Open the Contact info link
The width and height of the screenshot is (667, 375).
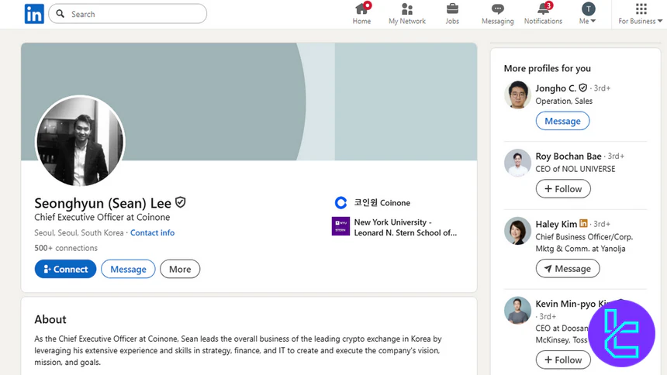pyautogui.click(x=152, y=232)
